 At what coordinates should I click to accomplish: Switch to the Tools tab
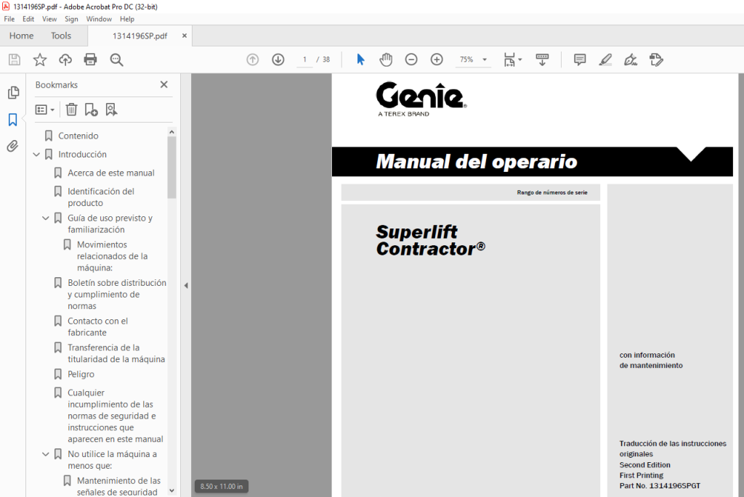(61, 36)
